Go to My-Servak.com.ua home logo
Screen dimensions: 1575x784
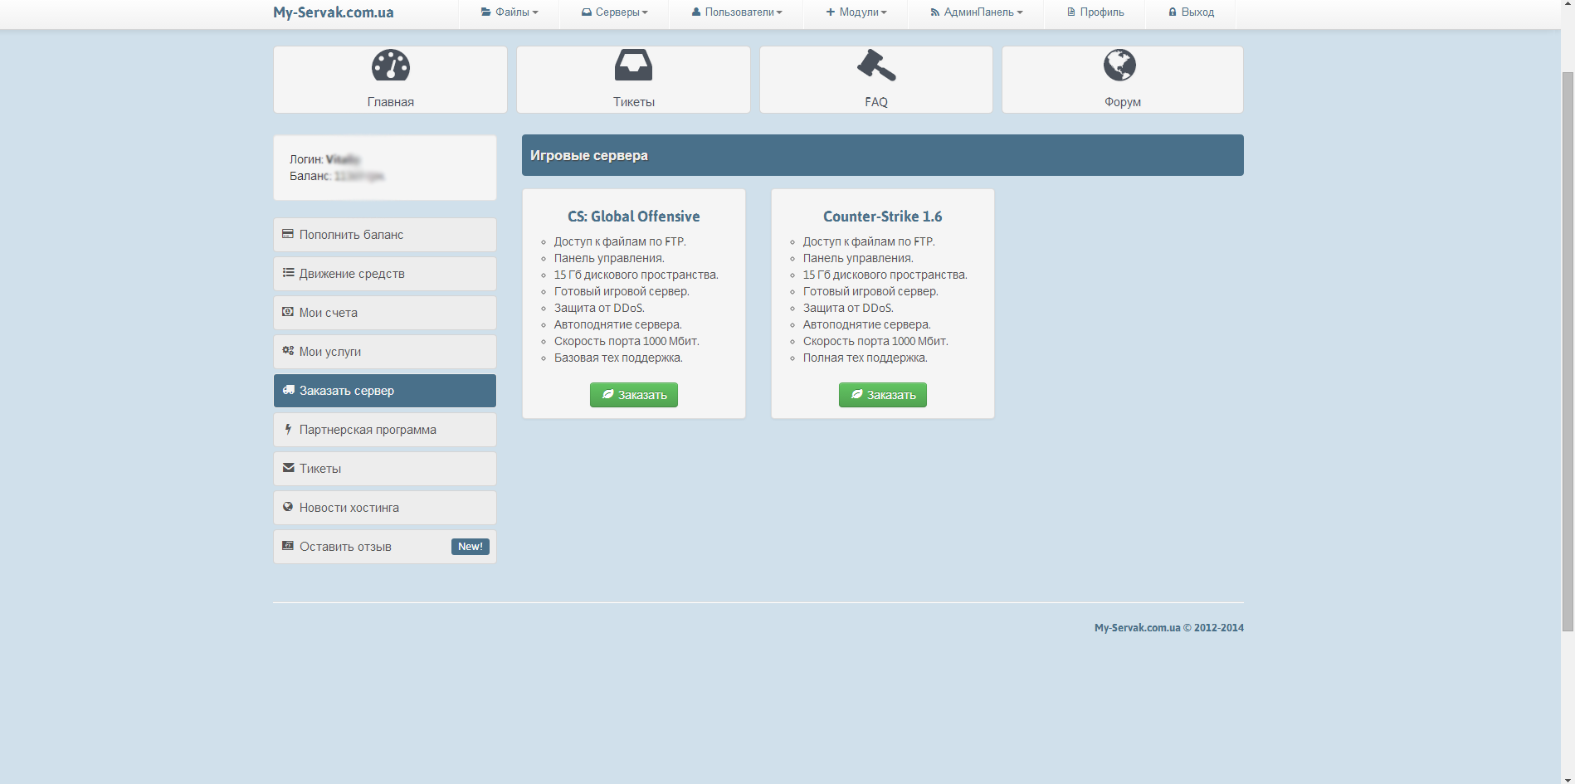(334, 12)
